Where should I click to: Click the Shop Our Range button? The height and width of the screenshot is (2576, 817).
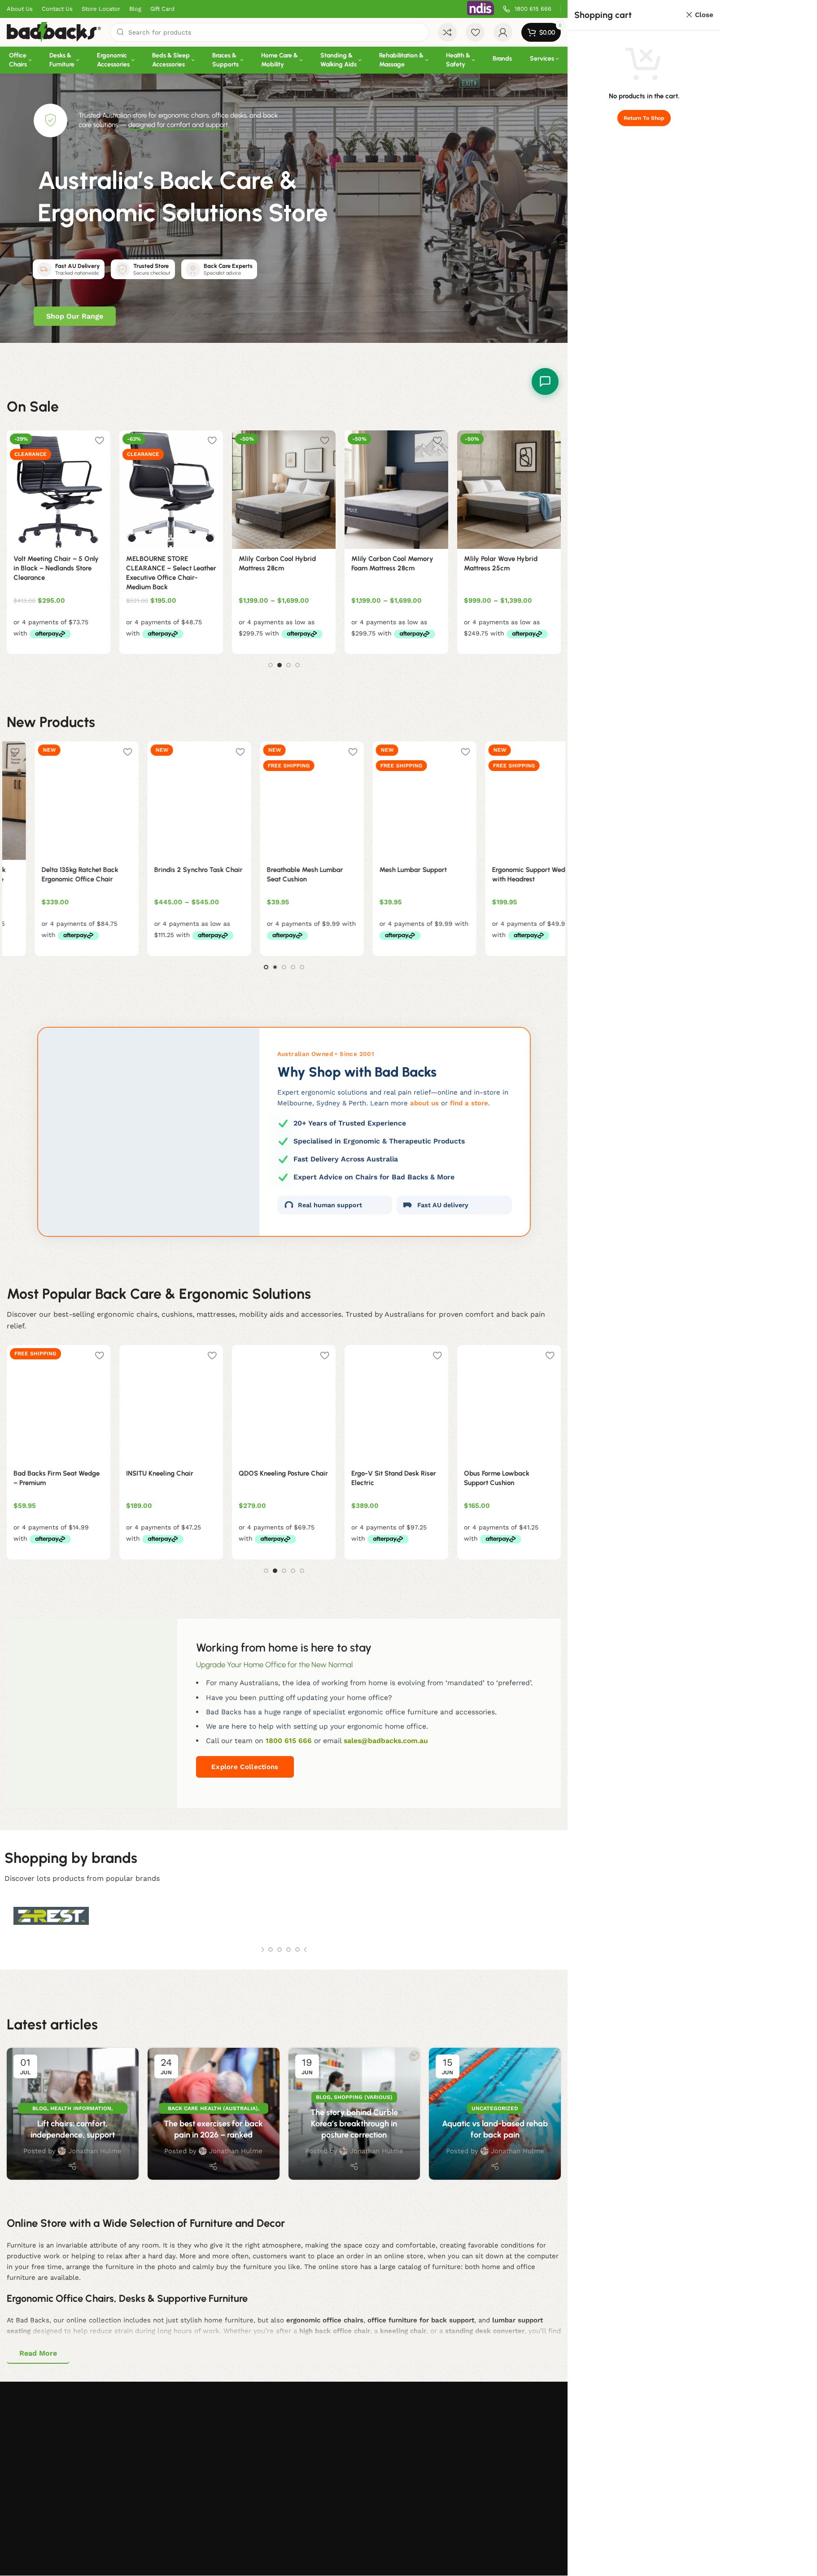[x=75, y=316]
